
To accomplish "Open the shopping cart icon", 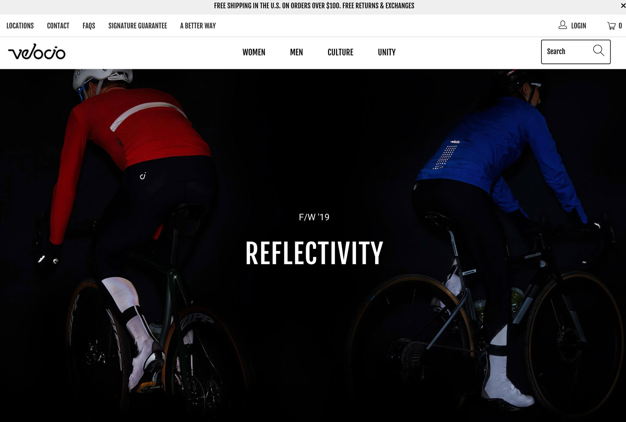I will pos(611,26).
